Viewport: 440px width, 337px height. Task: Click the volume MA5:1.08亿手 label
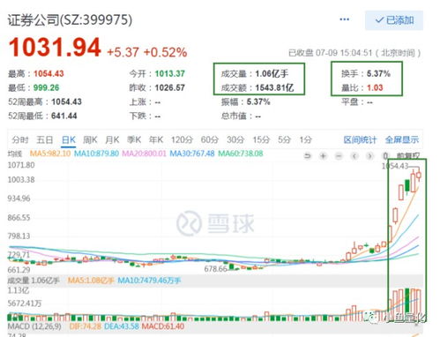coord(91,281)
